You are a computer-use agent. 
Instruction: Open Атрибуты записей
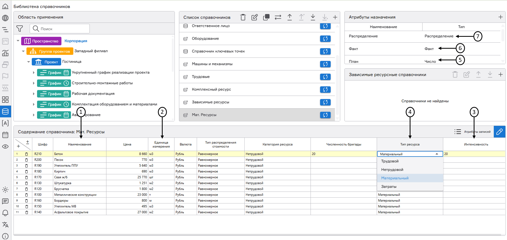click(472, 132)
